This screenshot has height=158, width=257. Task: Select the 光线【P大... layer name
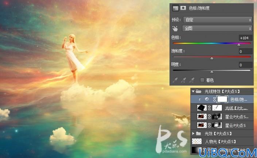[x=236, y=108]
